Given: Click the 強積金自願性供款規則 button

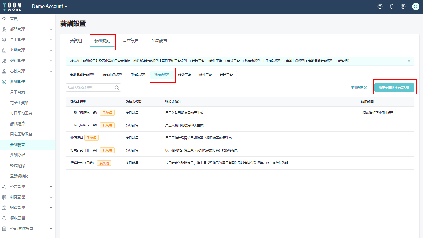Looking at the screenshot, I should click(x=394, y=87).
